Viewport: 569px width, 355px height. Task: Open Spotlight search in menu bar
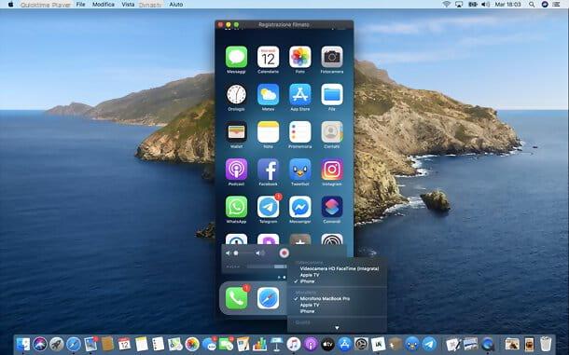coord(532,5)
